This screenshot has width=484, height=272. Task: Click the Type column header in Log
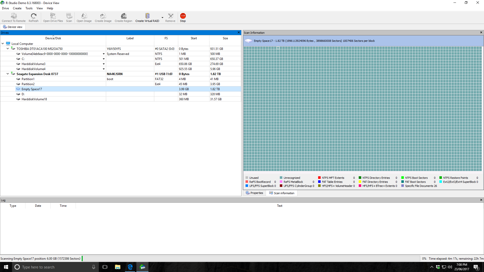pos(13,206)
